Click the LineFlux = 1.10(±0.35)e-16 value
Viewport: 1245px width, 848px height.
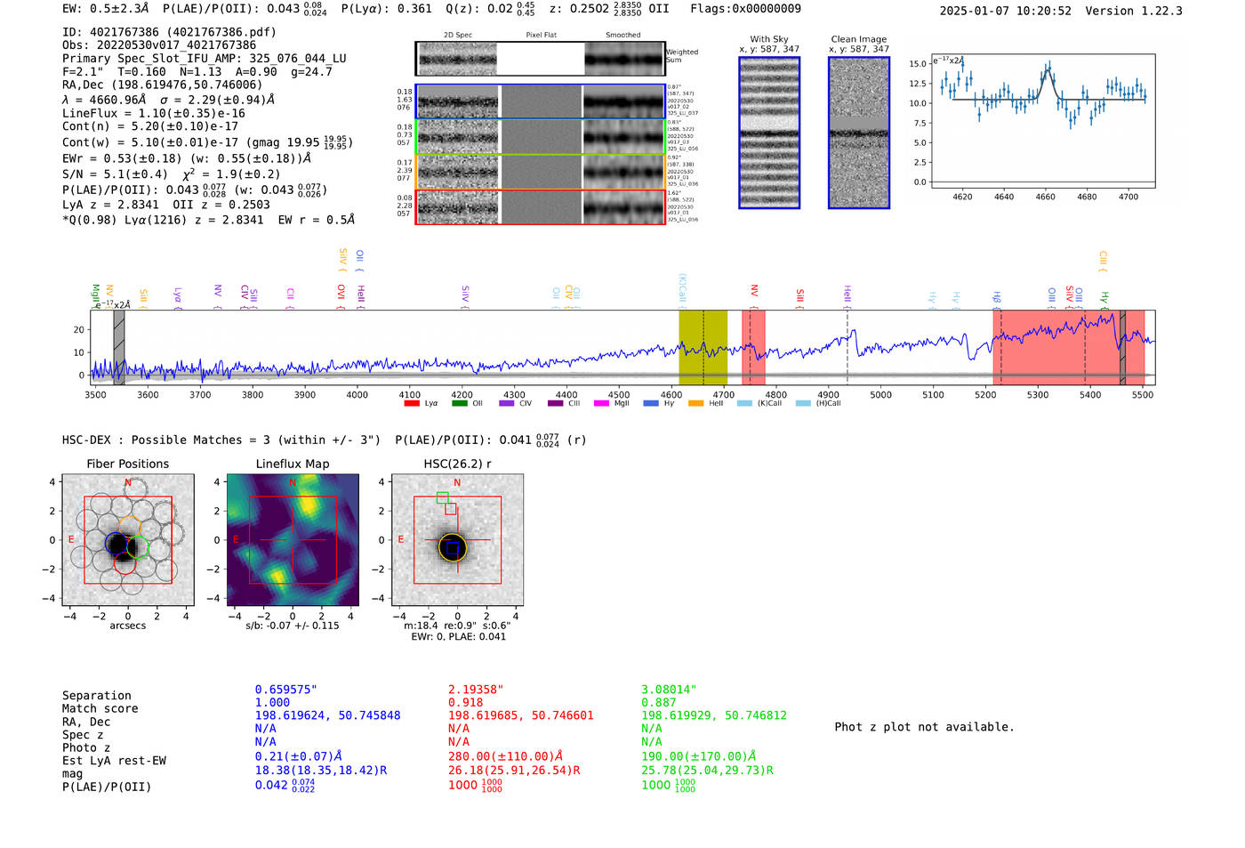click(x=154, y=114)
